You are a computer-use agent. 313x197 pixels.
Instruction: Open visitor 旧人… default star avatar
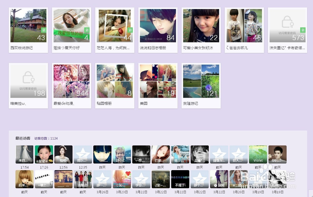click(239, 154)
